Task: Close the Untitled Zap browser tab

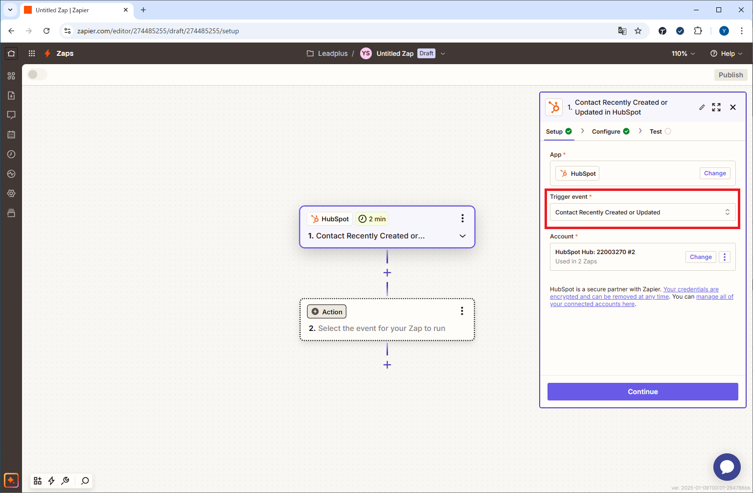Action: [126, 10]
